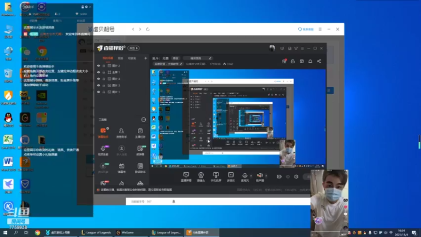Open the 视频连麦 tool icon
Image resolution: width=421 pixels, height=237 pixels.
pos(103,151)
